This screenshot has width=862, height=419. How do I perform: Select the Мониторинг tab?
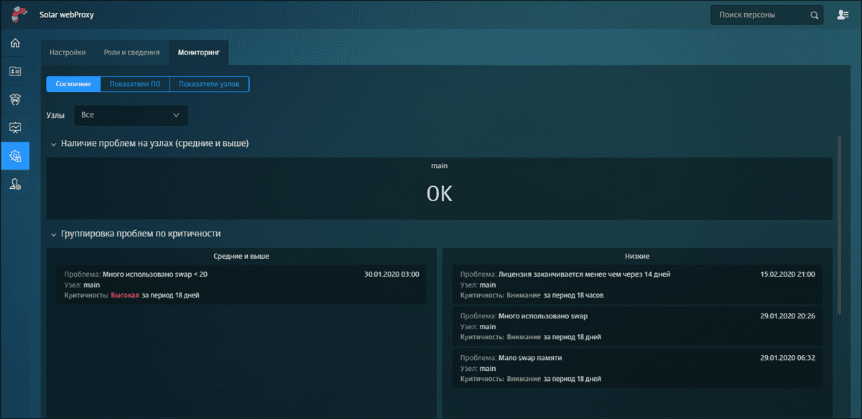coord(199,52)
